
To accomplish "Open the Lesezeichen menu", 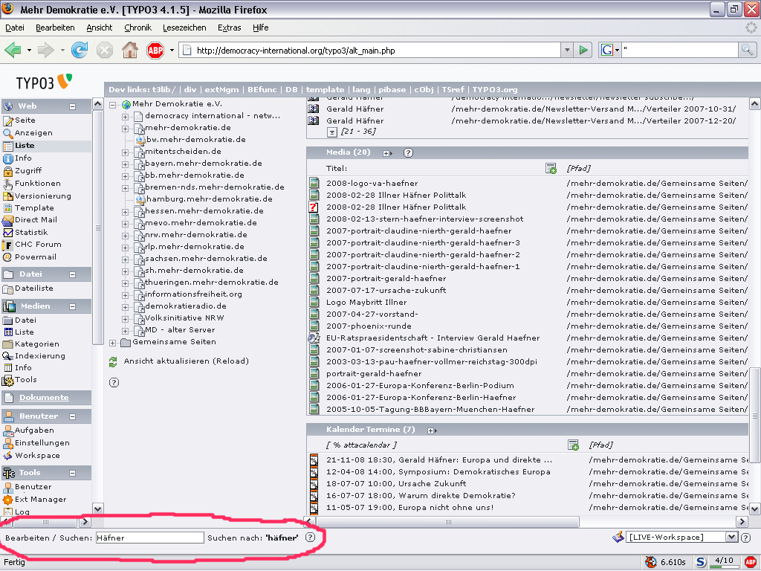I will [x=184, y=28].
